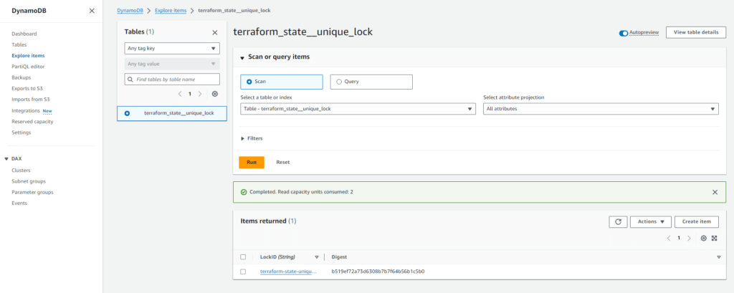Open Settings in the sidebar
This screenshot has width=734, height=293.
[21, 133]
